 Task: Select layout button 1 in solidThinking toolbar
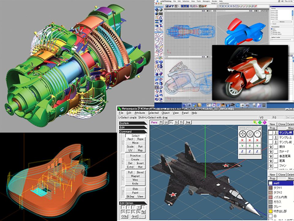(x=220, y=6)
